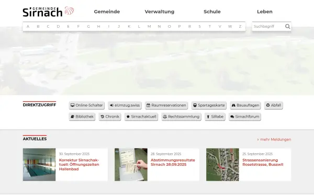Open the Sirnachaktuell quick link

pyautogui.click(x=141, y=117)
